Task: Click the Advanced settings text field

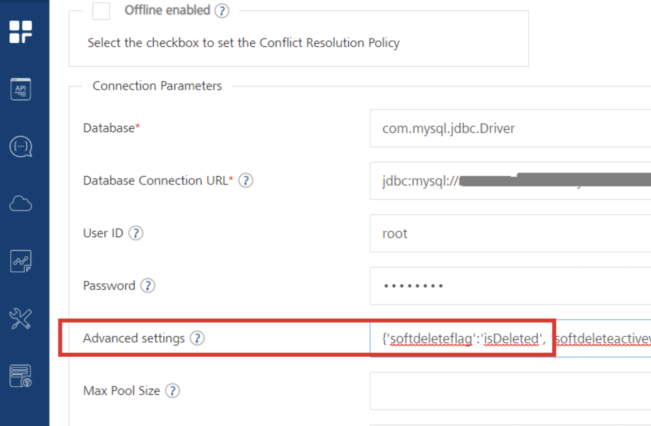Action: point(510,338)
